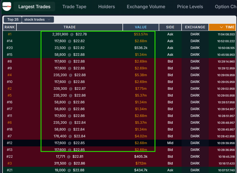Expand the stock trades dropdown

[38, 20]
